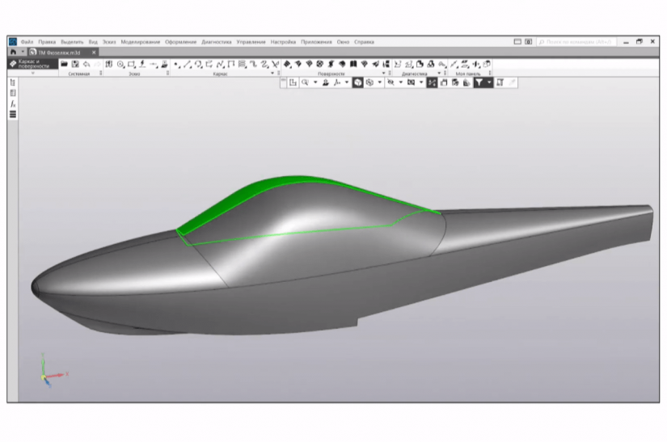Image resolution: width=667 pixels, height=442 pixels.
Task: Select the Line segment tool in Каркас
Action: [188, 65]
